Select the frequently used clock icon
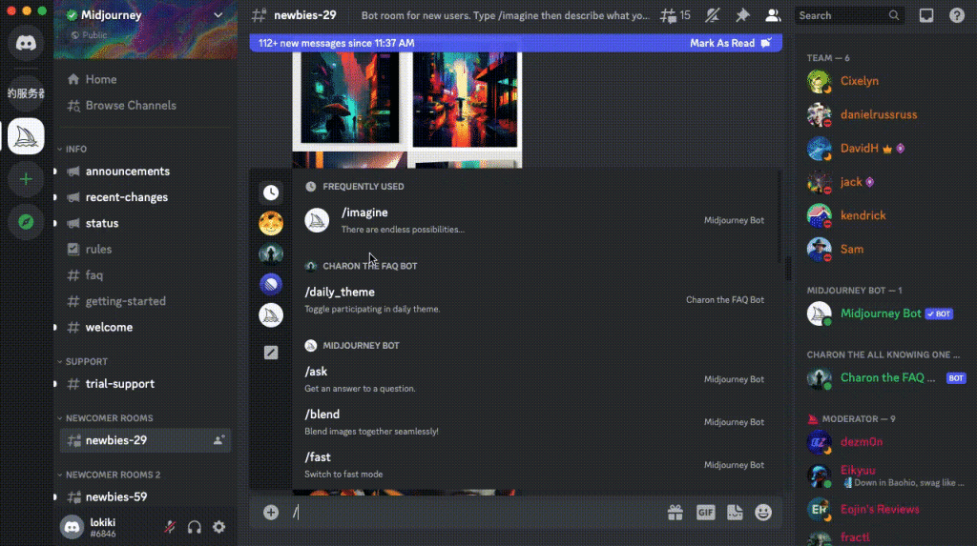 (270, 192)
